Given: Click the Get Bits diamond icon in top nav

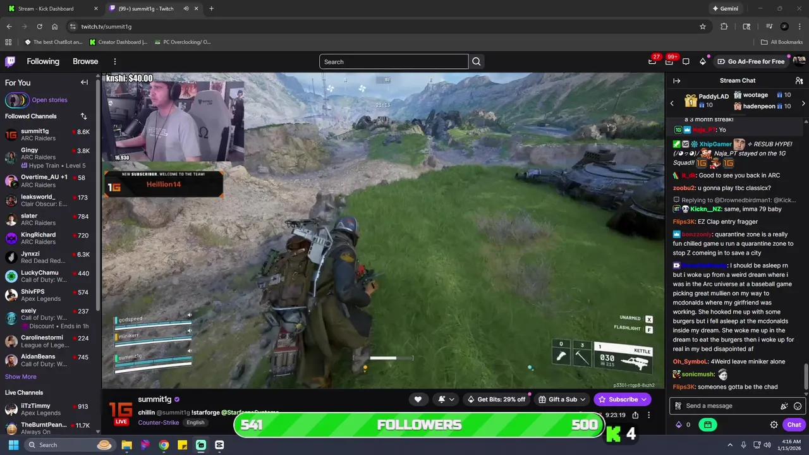Looking at the screenshot, I should [x=703, y=61].
